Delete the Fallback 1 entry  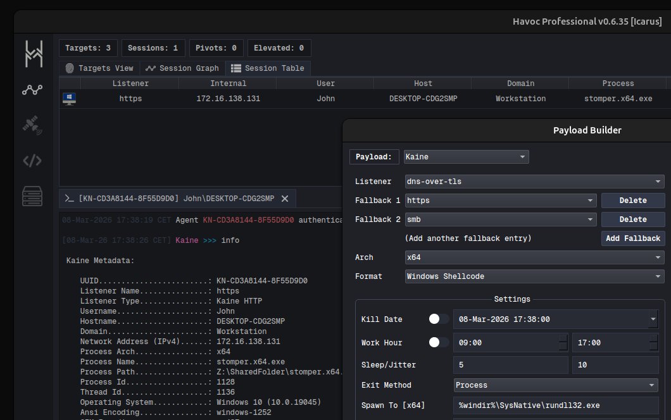pos(633,200)
